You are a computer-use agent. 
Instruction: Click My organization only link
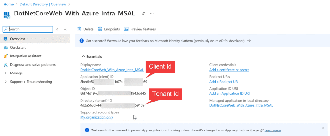click(x=97, y=117)
